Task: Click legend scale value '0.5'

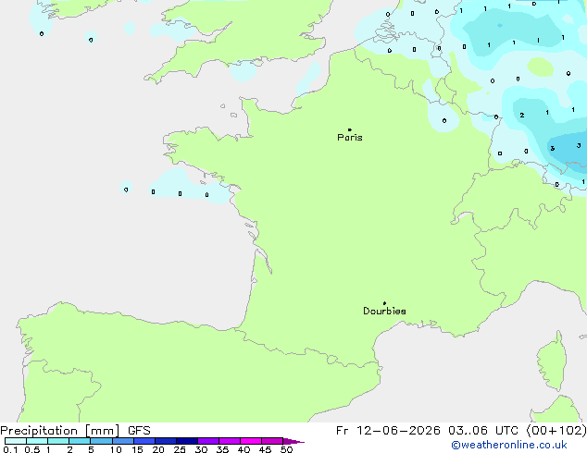Action: point(31,449)
